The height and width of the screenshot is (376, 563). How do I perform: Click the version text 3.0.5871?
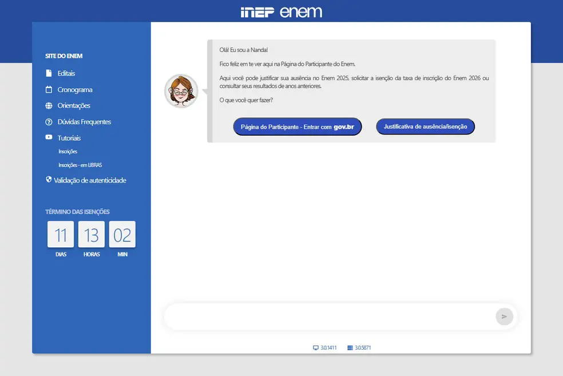tap(363, 347)
